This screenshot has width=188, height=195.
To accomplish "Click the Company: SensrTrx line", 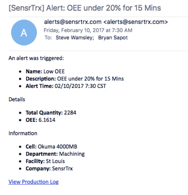I will point(49,169).
